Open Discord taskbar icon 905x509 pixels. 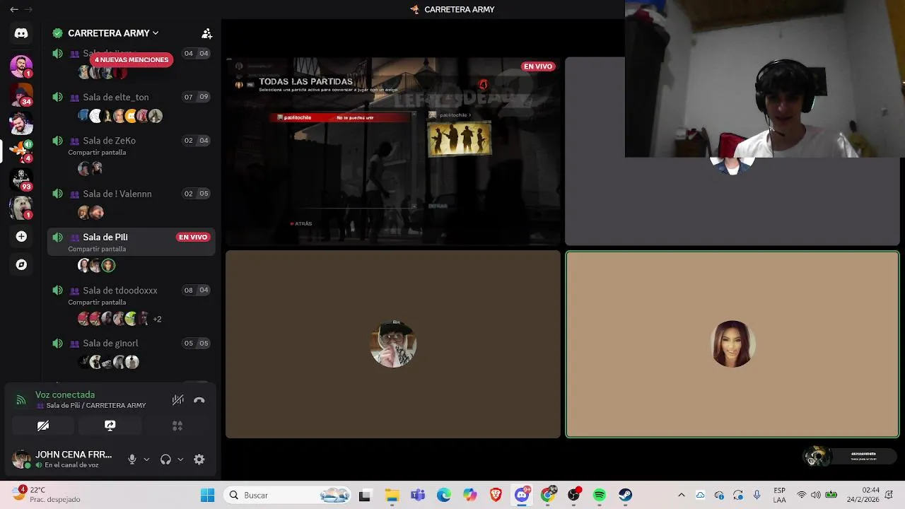[522, 495]
